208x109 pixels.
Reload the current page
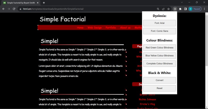tap(14, 9)
